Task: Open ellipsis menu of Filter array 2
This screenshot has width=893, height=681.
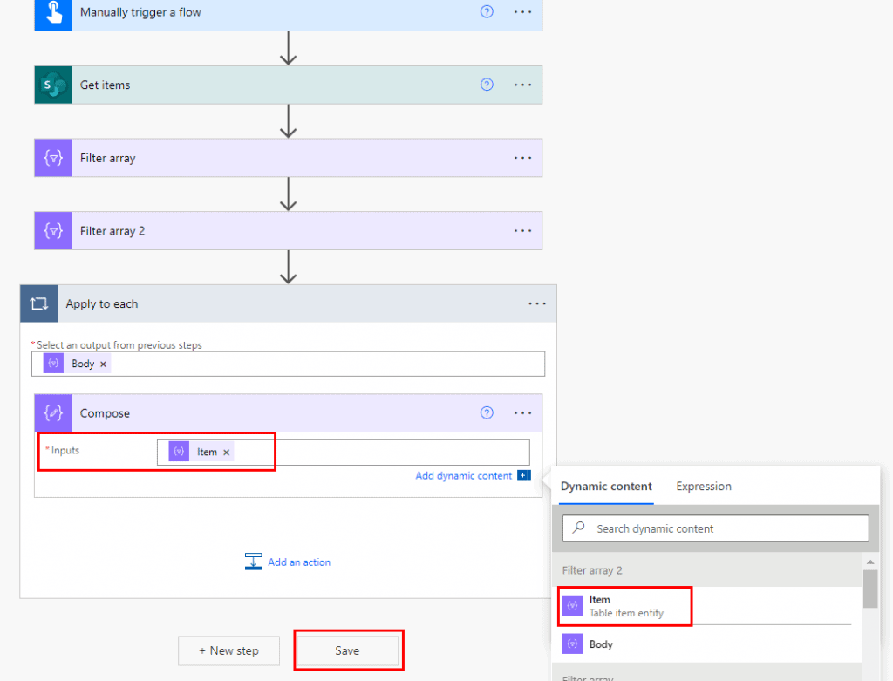Action: coord(523,230)
